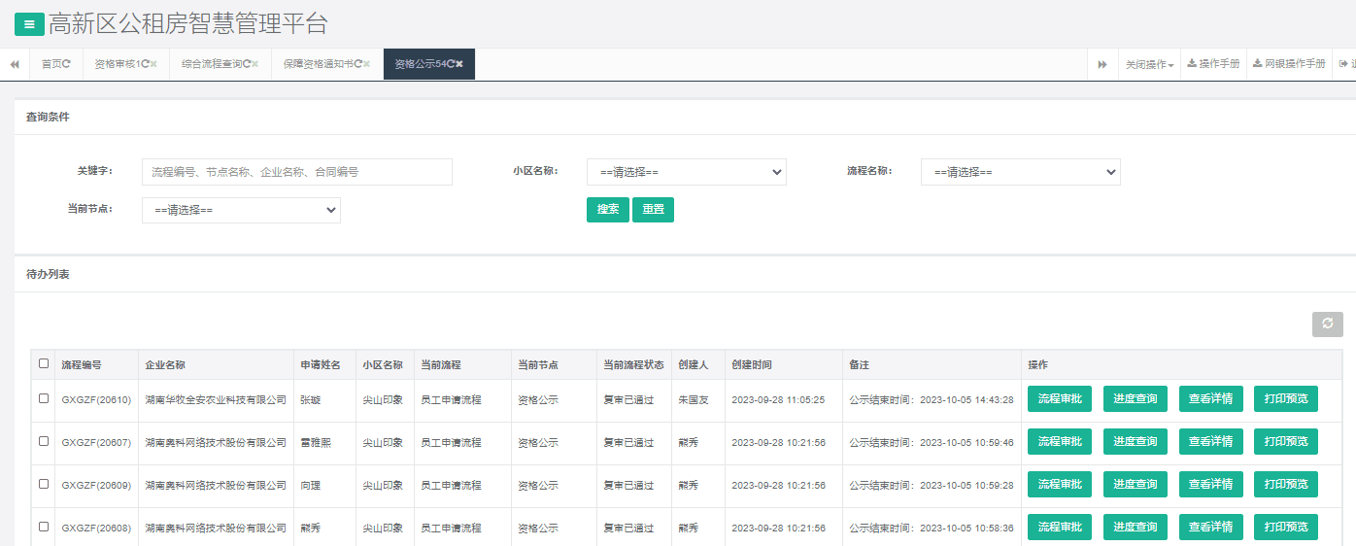Check the row for GXGZF(20610)
The width and height of the screenshot is (1356, 546).
coord(44,398)
